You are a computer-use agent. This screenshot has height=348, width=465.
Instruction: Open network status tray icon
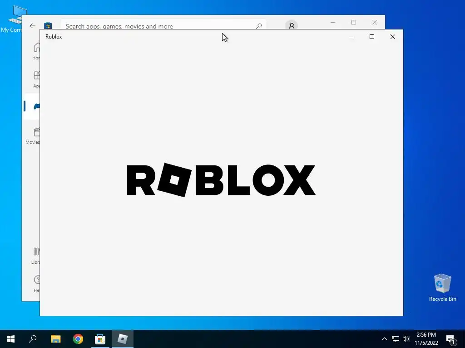(x=396, y=339)
